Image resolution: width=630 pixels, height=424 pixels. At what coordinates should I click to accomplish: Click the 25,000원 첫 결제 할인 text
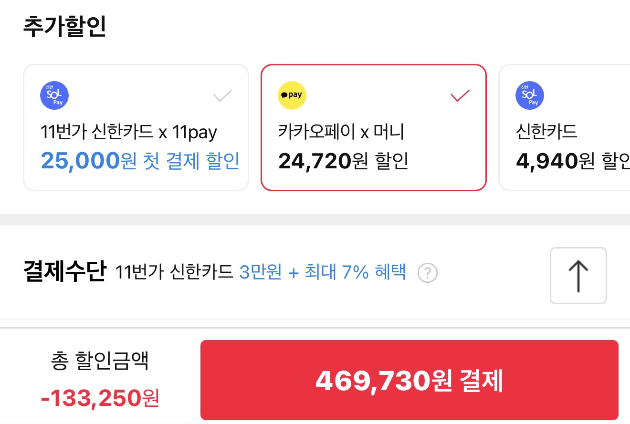[140, 161]
